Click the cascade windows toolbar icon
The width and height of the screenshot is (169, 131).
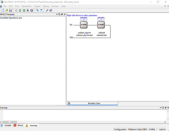pos(37,10)
